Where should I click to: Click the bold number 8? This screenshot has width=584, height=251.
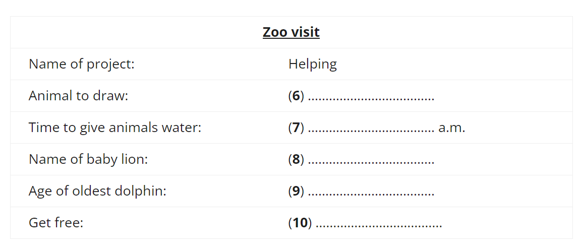click(296, 159)
